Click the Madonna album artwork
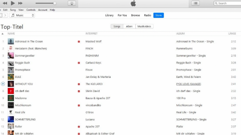 click(11, 98)
